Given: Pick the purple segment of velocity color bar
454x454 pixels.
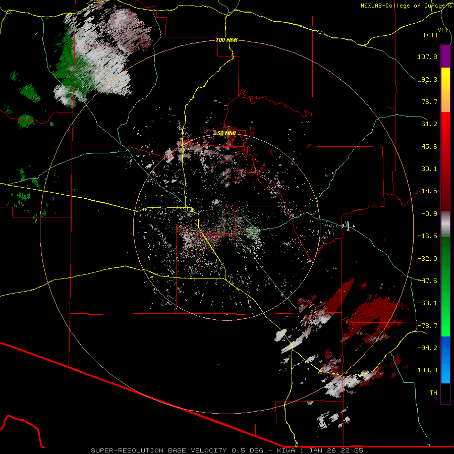Looking at the screenshot, I should (445, 56).
